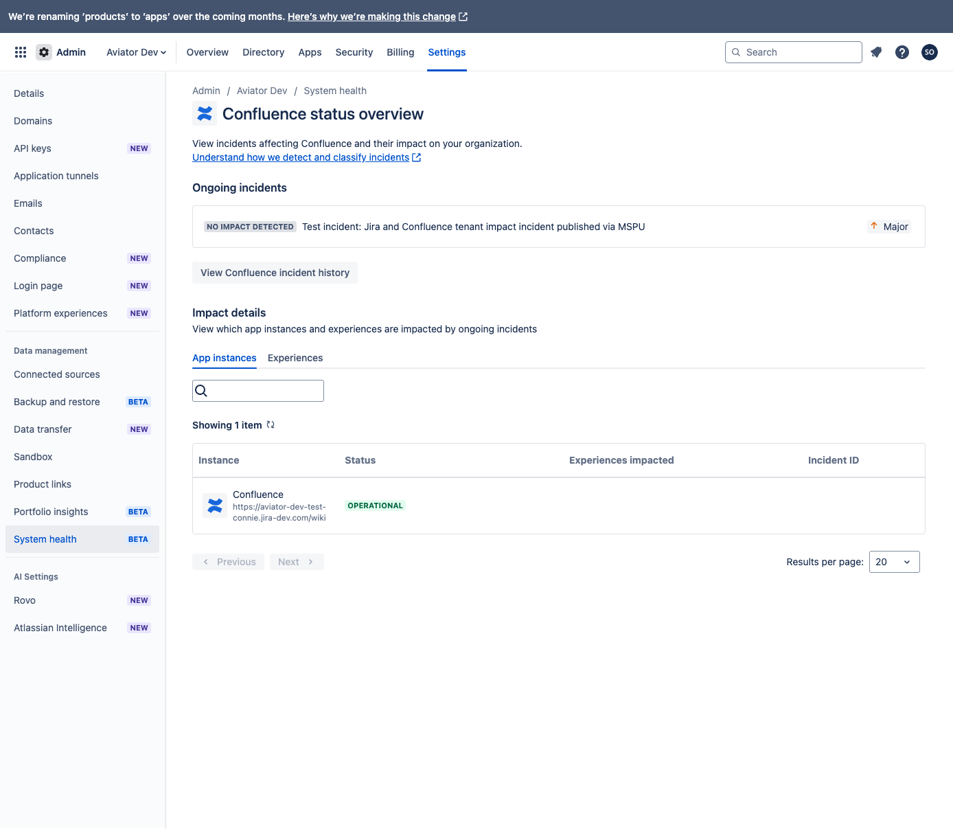
Task: Open Portfolio insights in the sidebar
Action: tap(82, 512)
